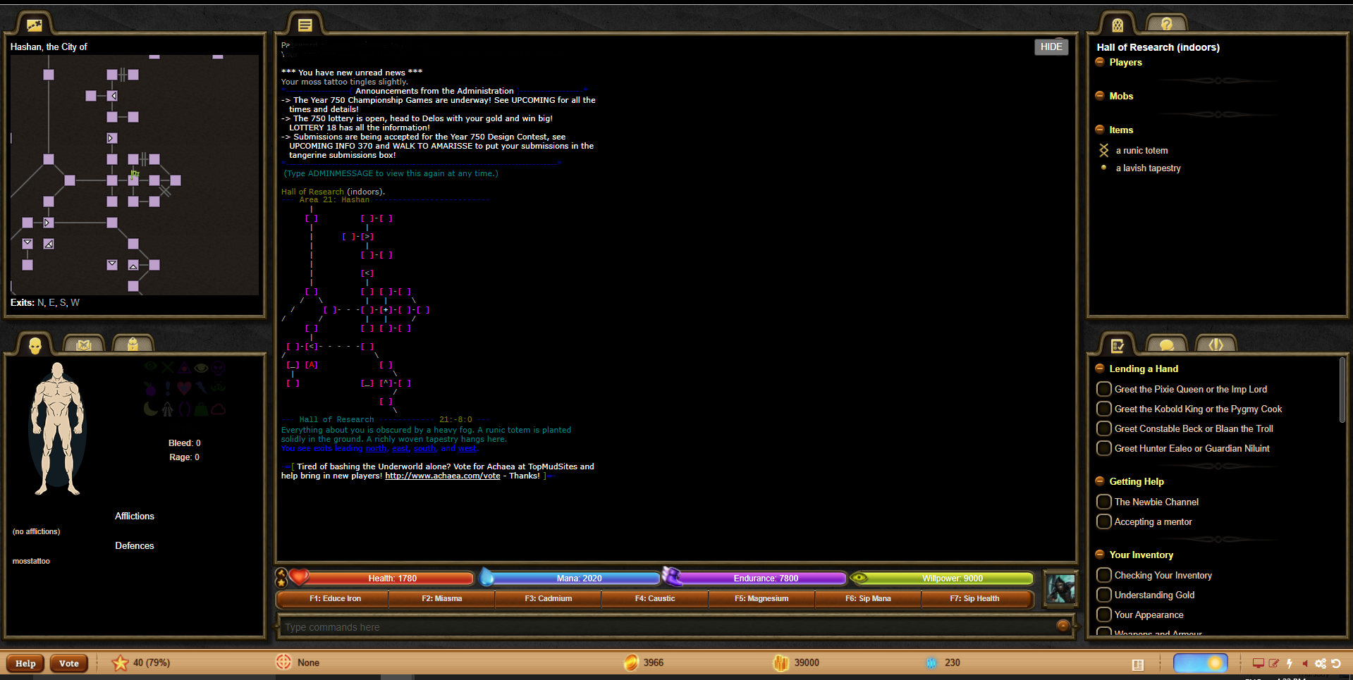Viewport: 1353px width, 680px height.
Task: Click the heart icon beside Health
Action: (x=299, y=577)
